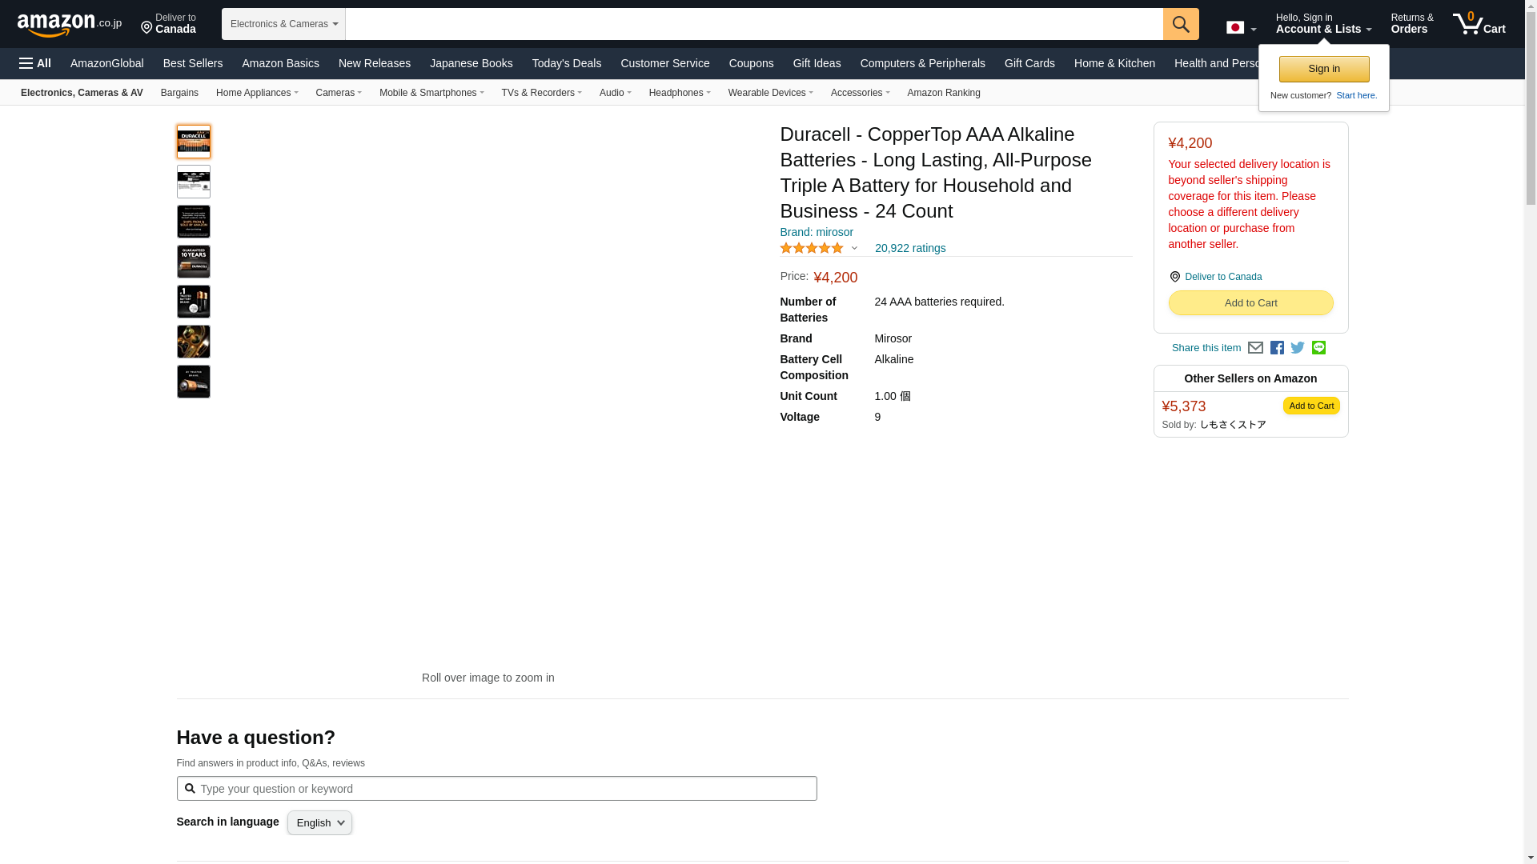Image resolution: width=1537 pixels, height=864 pixels.
Task: Add ¥5,373 other seller offer to cart
Action: pyautogui.click(x=1310, y=406)
